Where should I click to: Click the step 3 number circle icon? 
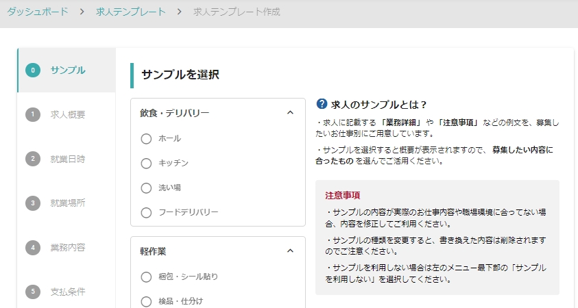pyautogui.click(x=32, y=203)
